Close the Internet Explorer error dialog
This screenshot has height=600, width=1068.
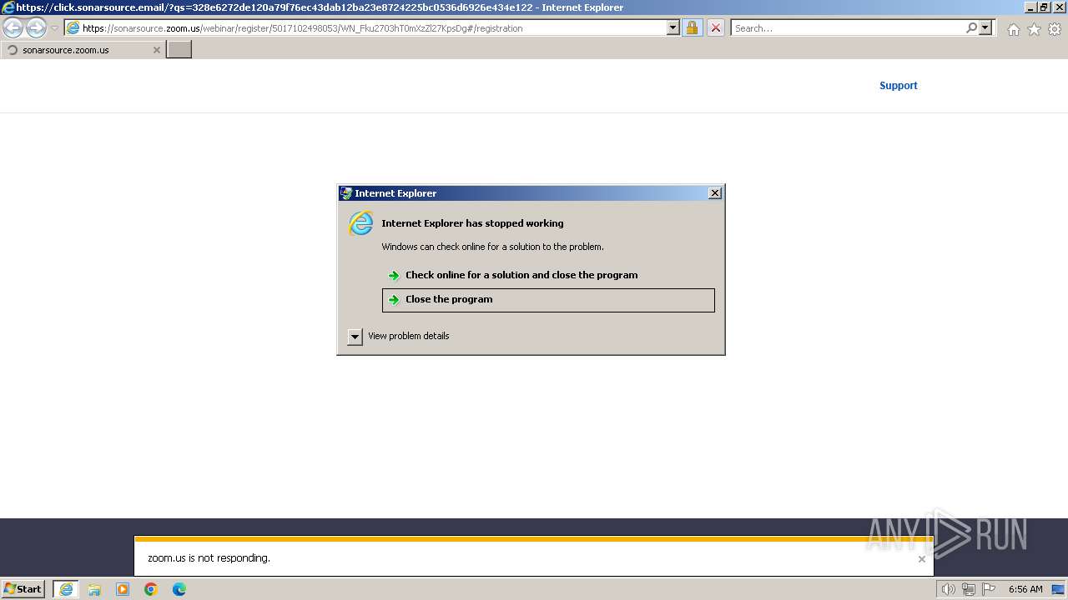(x=715, y=193)
